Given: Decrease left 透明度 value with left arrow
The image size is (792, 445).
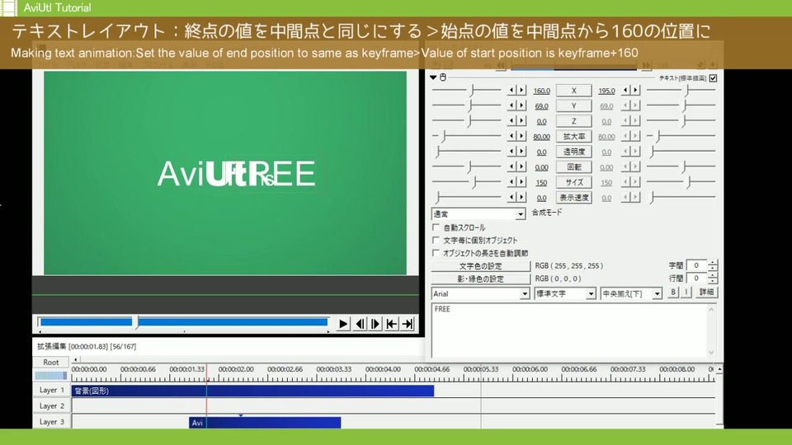Looking at the screenshot, I should (x=511, y=152).
